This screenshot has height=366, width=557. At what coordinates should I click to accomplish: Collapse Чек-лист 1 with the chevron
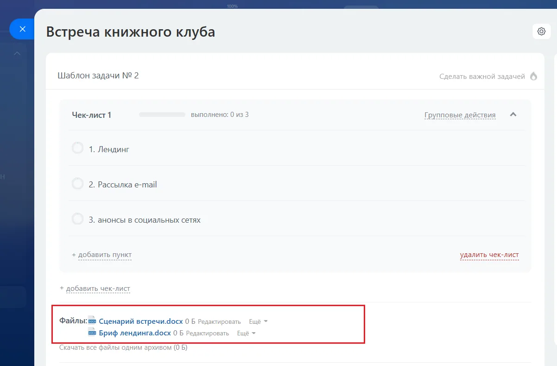pos(513,115)
